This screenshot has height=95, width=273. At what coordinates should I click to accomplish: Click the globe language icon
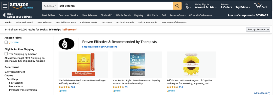tap(187, 7)
